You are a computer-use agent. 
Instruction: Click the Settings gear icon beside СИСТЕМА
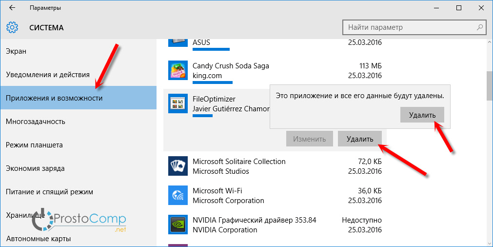[13, 27]
